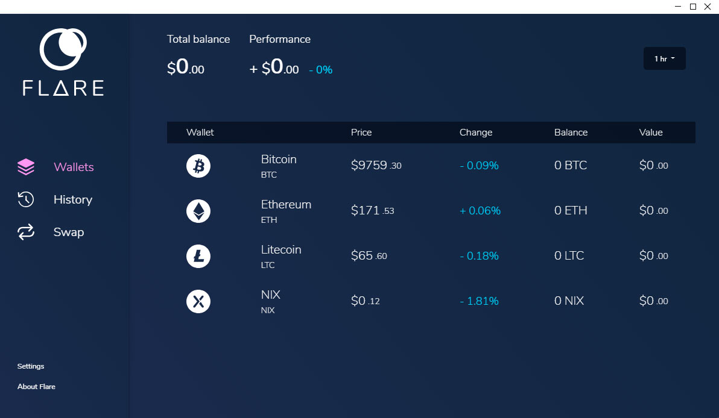Maximize the Flare window
The height and width of the screenshot is (418, 719).
[x=693, y=7]
